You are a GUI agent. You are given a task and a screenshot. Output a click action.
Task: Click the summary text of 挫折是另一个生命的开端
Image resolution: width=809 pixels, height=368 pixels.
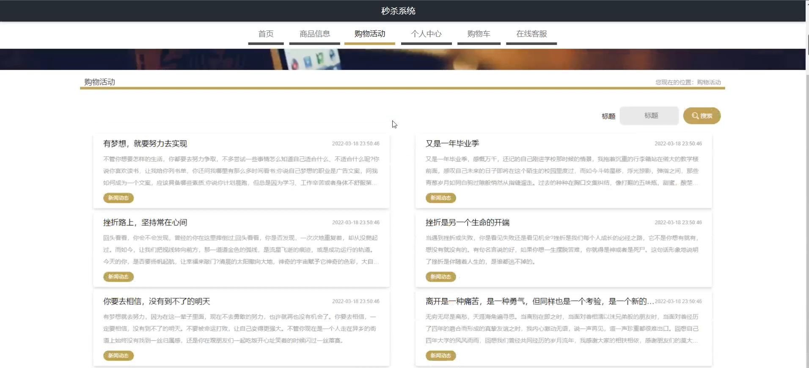(x=562, y=250)
